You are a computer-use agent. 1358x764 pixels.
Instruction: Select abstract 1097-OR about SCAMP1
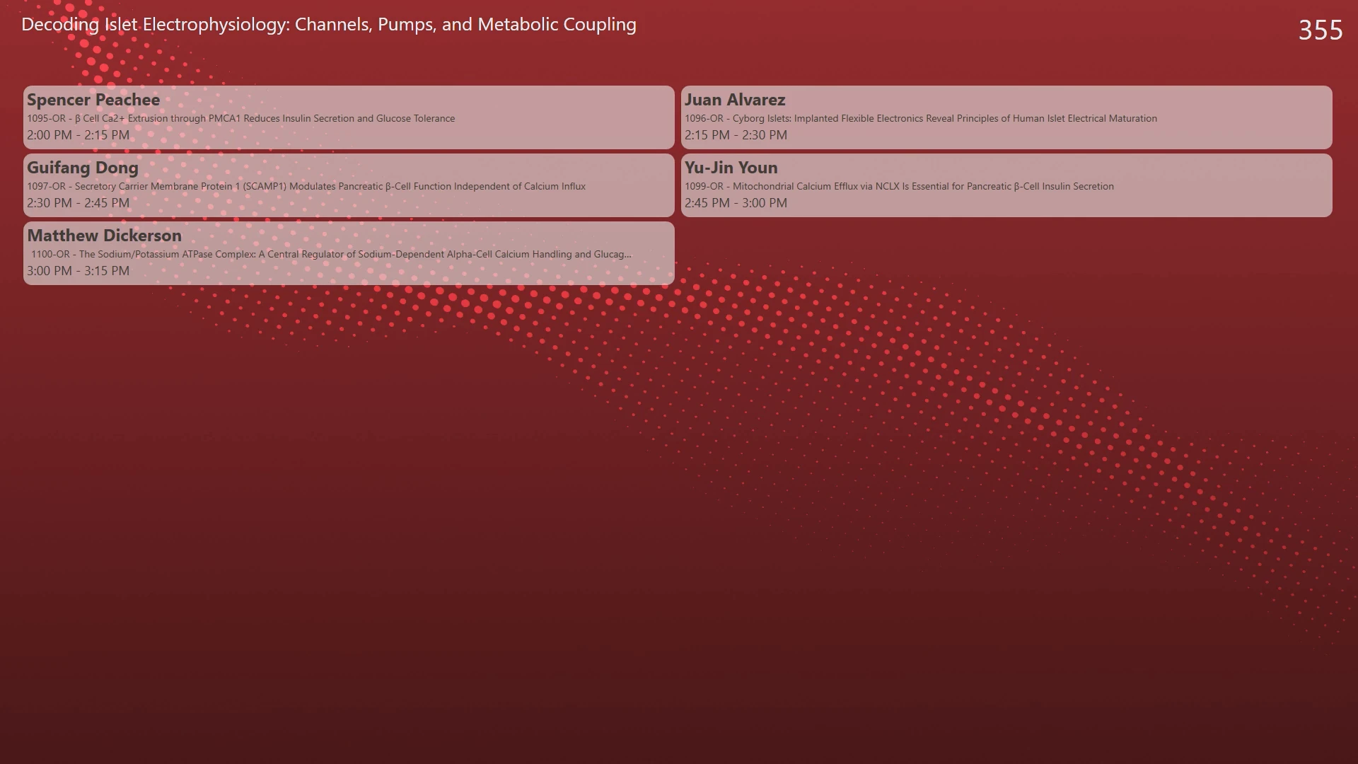point(306,187)
